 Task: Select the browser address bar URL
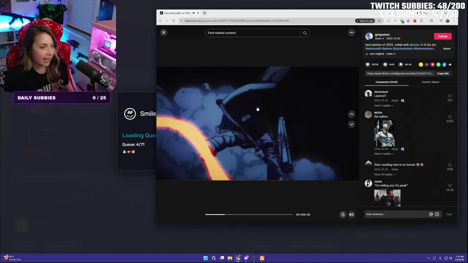tap(237, 21)
